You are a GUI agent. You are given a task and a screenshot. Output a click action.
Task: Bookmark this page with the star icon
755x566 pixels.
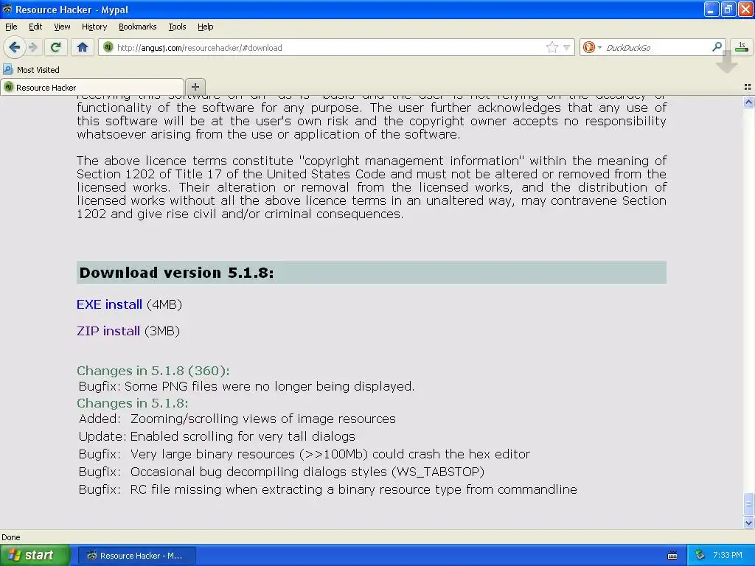(552, 47)
